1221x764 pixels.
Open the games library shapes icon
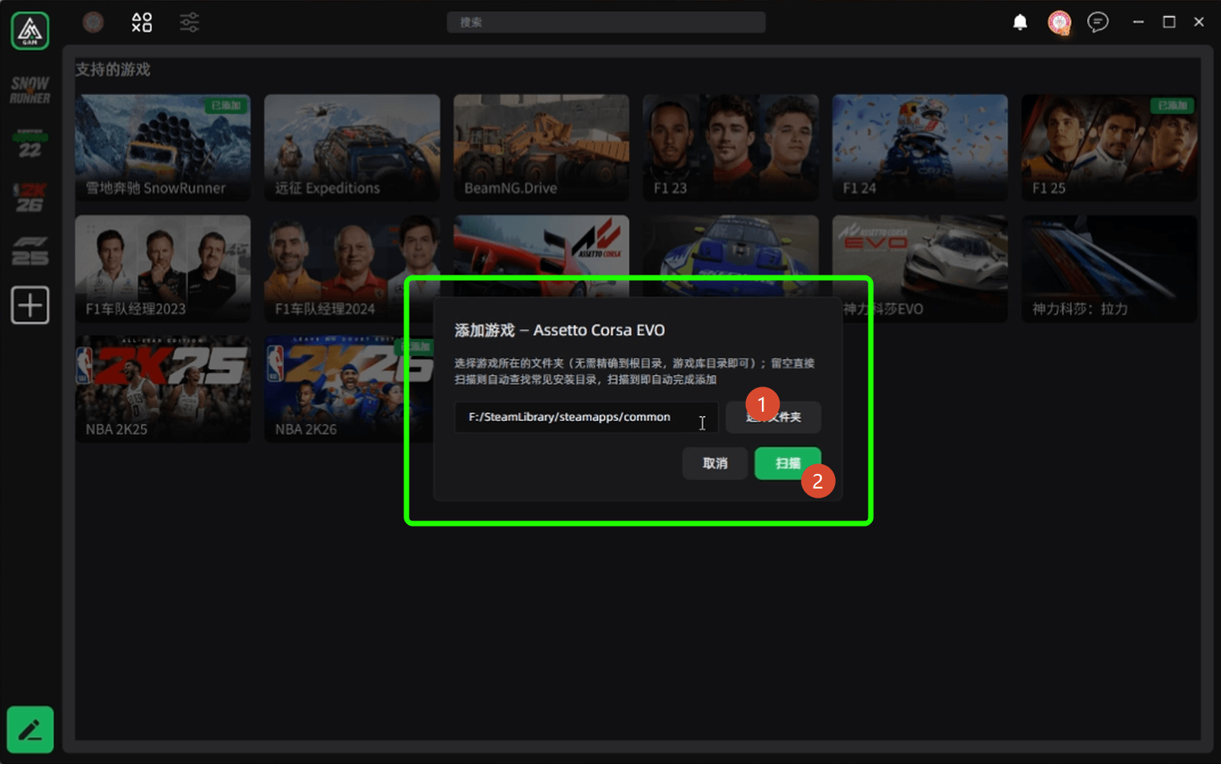point(142,22)
